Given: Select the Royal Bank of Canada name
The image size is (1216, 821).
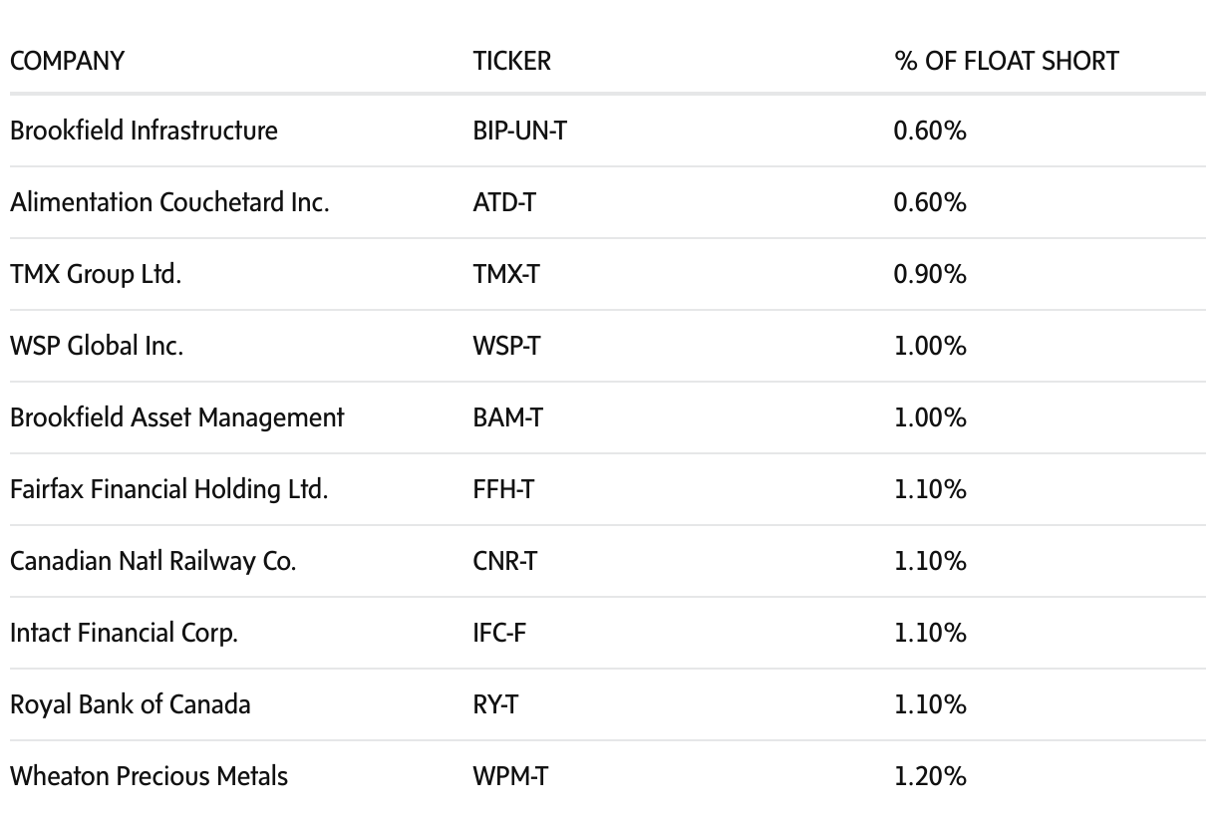Looking at the screenshot, I should click(130, 704).
